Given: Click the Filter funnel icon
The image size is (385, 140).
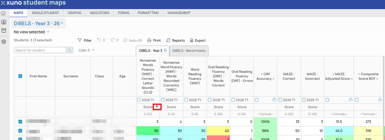Looking at the screenshot, I should [x=79, y=40].
